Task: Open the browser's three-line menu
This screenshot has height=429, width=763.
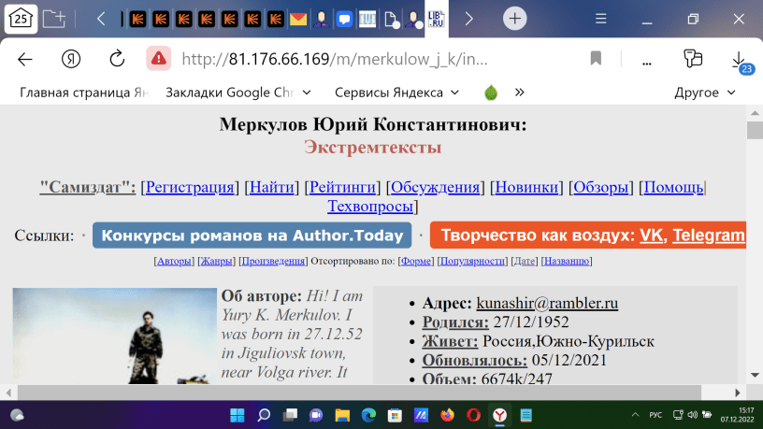Action: pos(602,19)
